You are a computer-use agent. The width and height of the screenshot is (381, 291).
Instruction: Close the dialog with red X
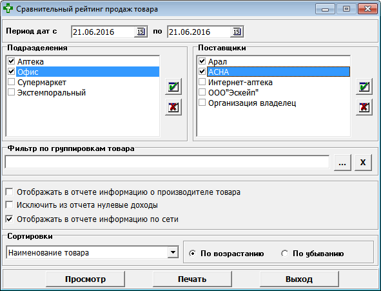[x=367, y=9]
